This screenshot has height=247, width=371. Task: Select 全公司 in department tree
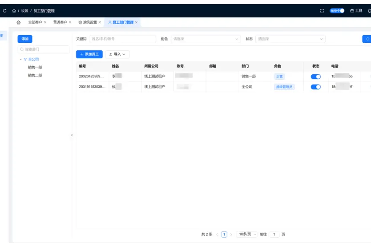pos(33,60)
